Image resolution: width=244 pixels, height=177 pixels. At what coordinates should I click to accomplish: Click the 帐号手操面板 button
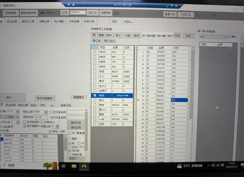coord(45,98)
